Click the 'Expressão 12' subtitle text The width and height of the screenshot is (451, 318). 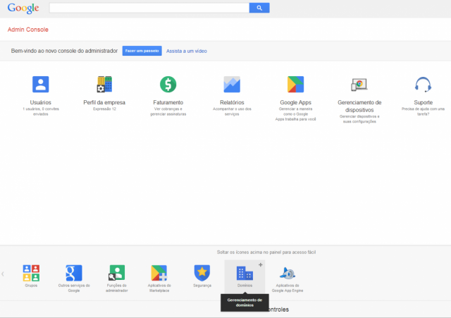(104, 109)
